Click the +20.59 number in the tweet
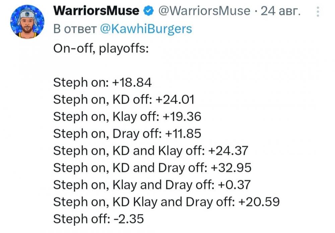Screen dimensions: 335x233 click(260, 202)
